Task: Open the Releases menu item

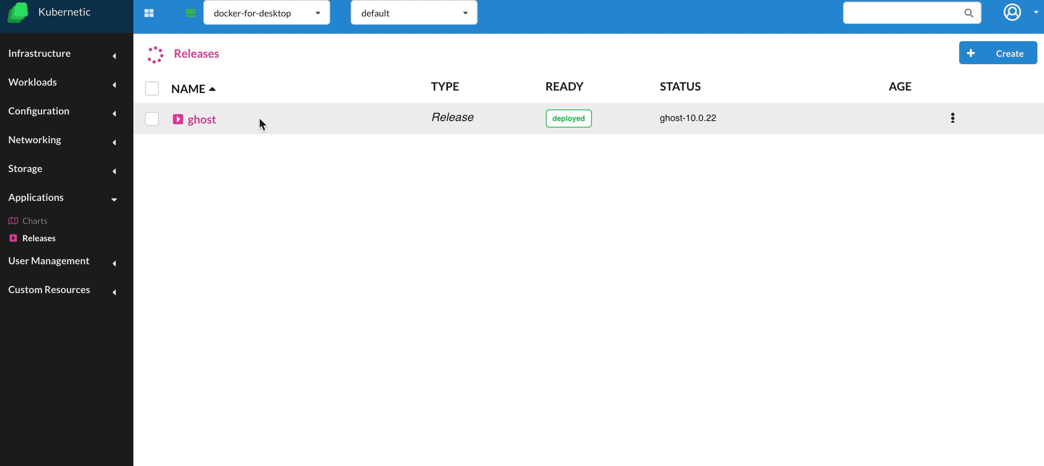Action: click(x=39, y=238)
